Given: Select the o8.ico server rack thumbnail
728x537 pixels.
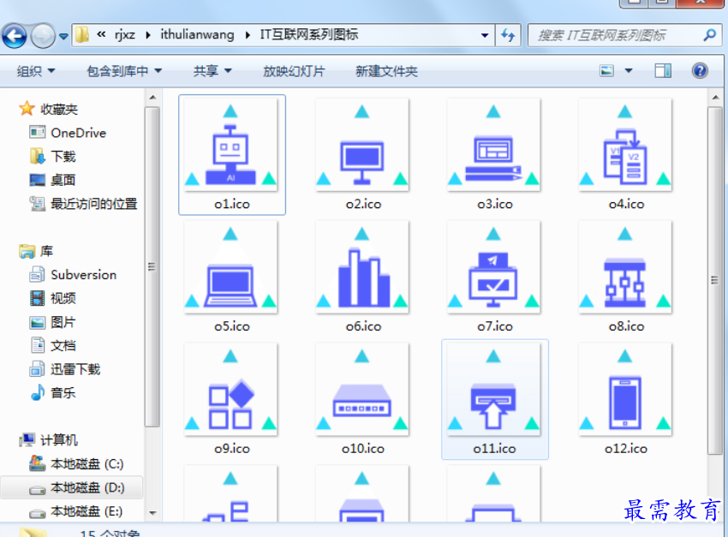Looking at the screenshot, I should click(625, 267).
